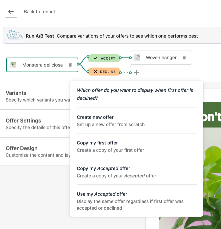This screenshot has width=221, height=229.
Task: Expand the Offer Design section
Action: pyautogui.click(x=37, y=151)
